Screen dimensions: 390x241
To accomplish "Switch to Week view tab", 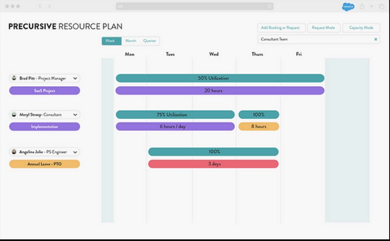I will pyautogui.click(x=111, y=41).
